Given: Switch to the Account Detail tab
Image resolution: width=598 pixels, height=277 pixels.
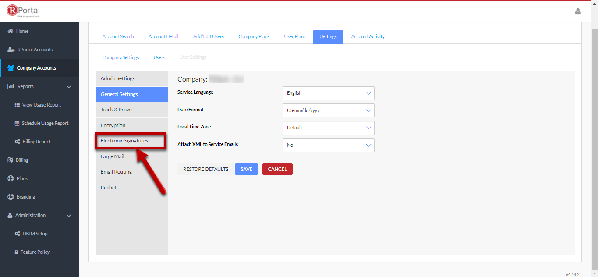Looking at the screenshot, I should 163,36.
